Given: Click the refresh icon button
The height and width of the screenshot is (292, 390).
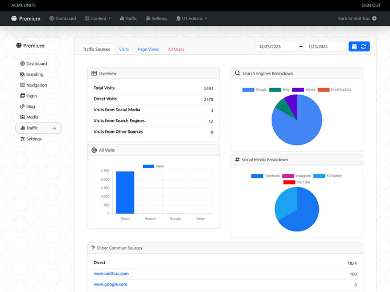Looking at the screenshot, I should (x=364, y=46).
